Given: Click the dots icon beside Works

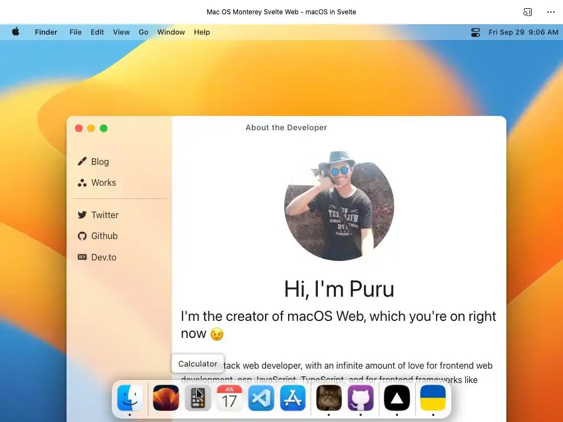Looking at the screenshot, I should pyautogui.click(x=82, y=182).
